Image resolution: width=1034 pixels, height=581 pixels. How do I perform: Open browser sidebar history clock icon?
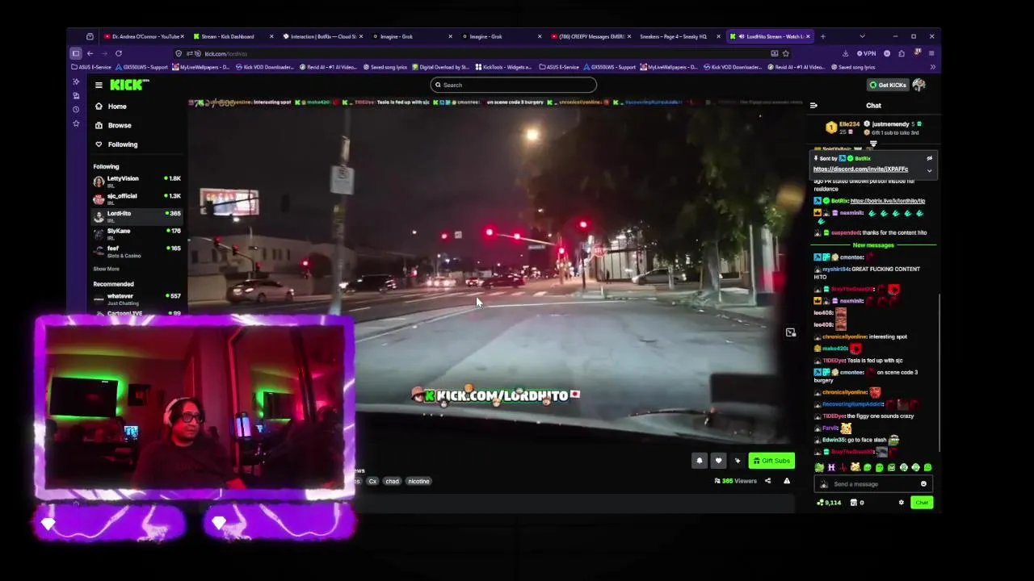[x=76, y=109]
